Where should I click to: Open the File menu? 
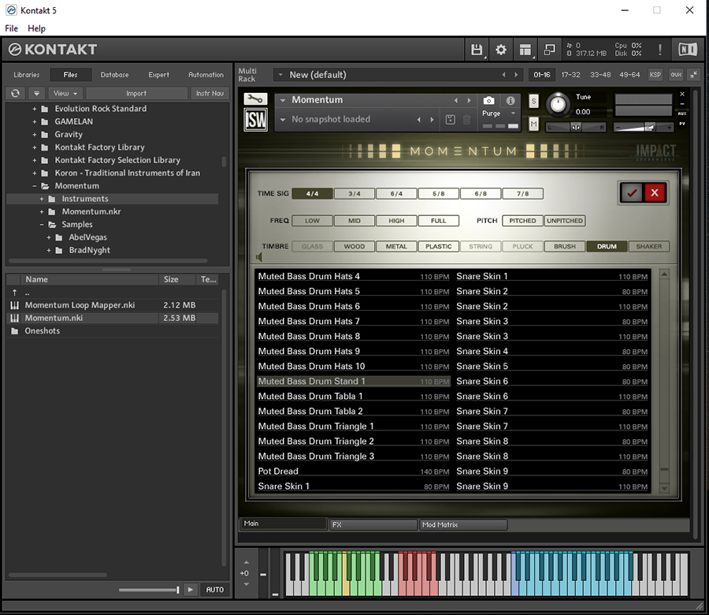(x=11, y=28)
